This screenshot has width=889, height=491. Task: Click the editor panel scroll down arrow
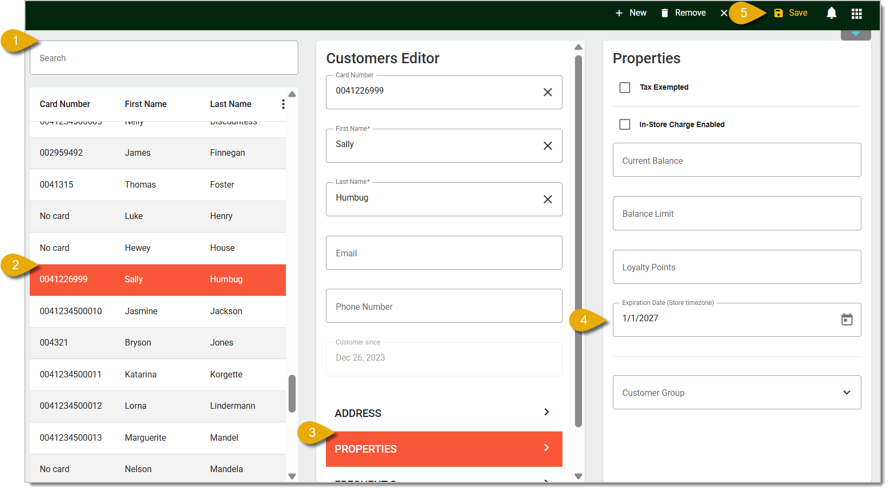(x=578, y=476)
